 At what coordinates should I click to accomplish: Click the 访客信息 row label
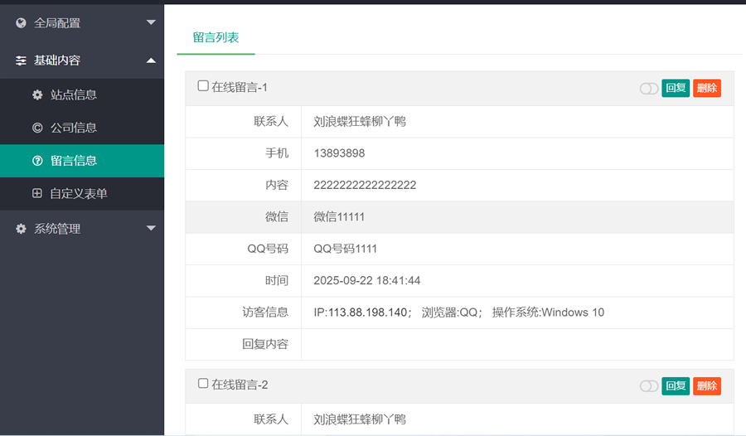[x=265, y=312]
